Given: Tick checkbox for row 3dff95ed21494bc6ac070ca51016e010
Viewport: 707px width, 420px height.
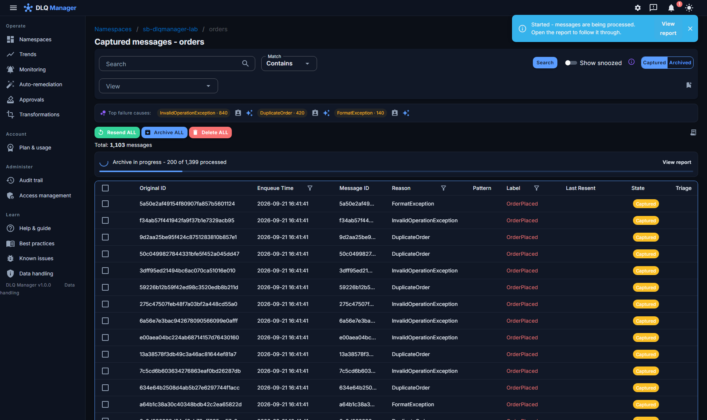Looking at the screenshot, I should pos(105,271).
